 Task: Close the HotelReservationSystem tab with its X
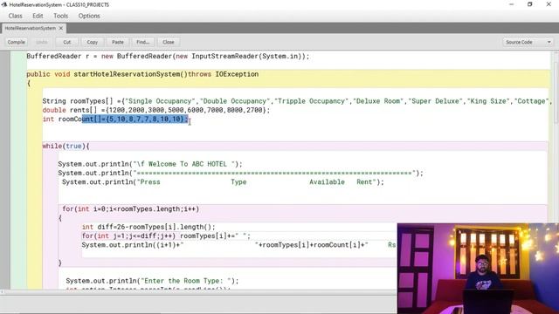(x=61, y=28)
